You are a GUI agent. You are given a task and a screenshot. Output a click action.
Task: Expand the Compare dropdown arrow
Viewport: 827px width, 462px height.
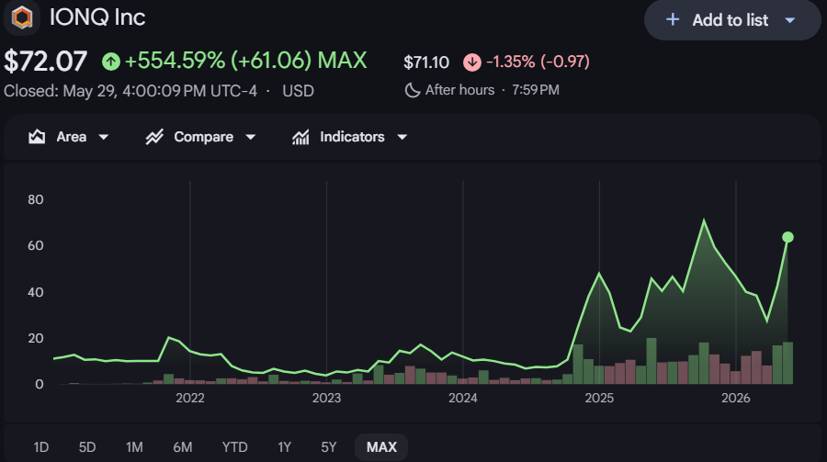(251, 137)
